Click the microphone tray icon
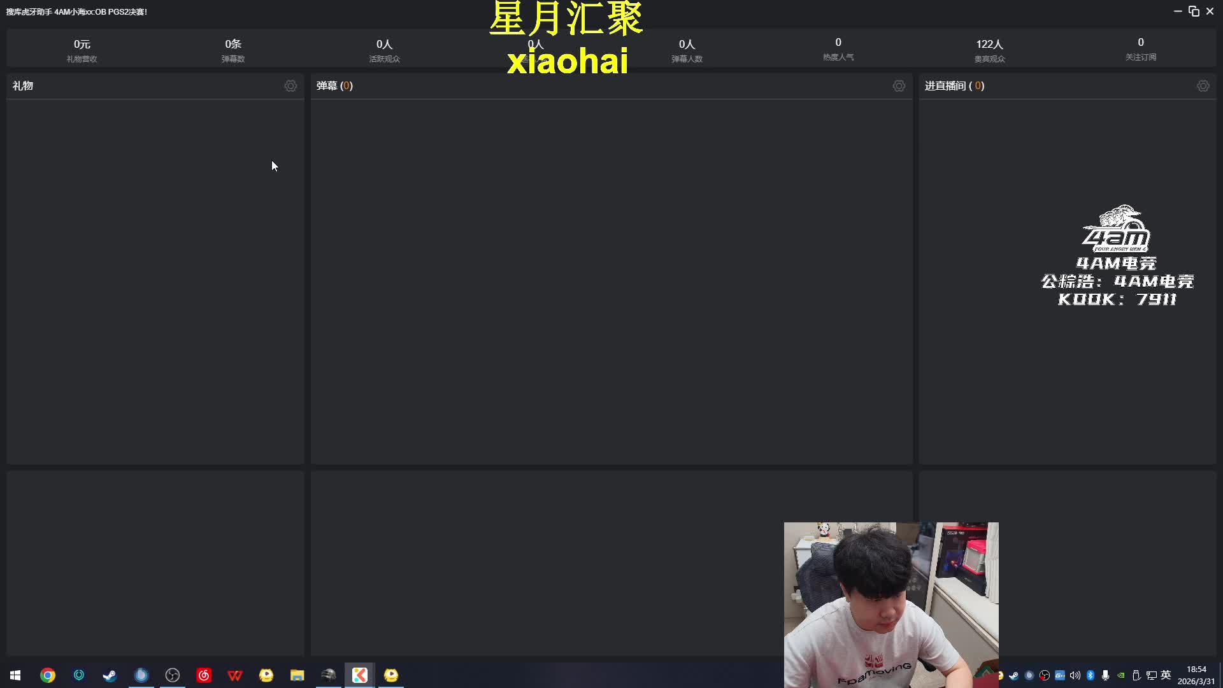 (1106, 675)
